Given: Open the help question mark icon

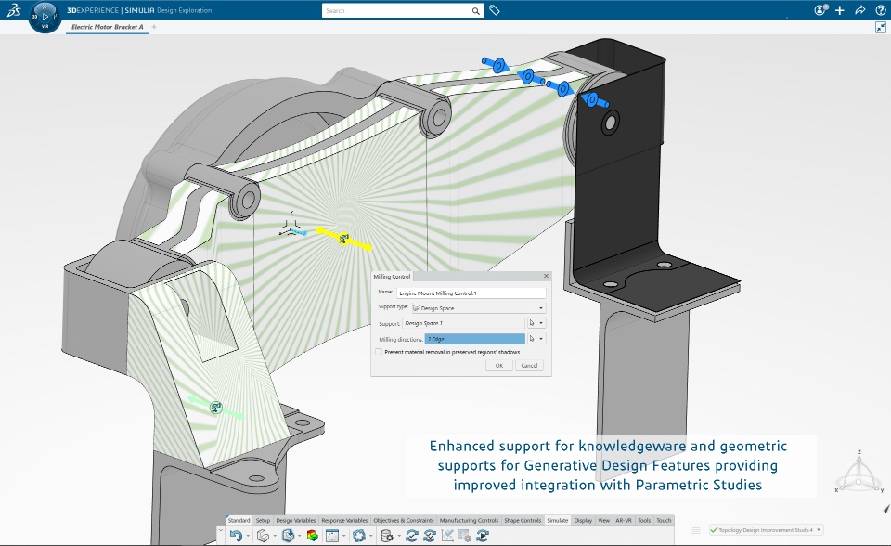Looking at the screenshot, I should [x=880, y=10].
